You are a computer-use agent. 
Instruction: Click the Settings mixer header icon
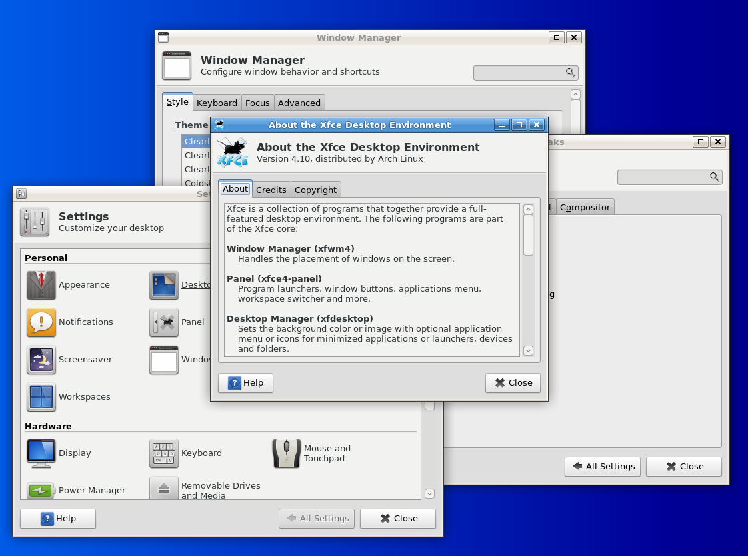35,222
